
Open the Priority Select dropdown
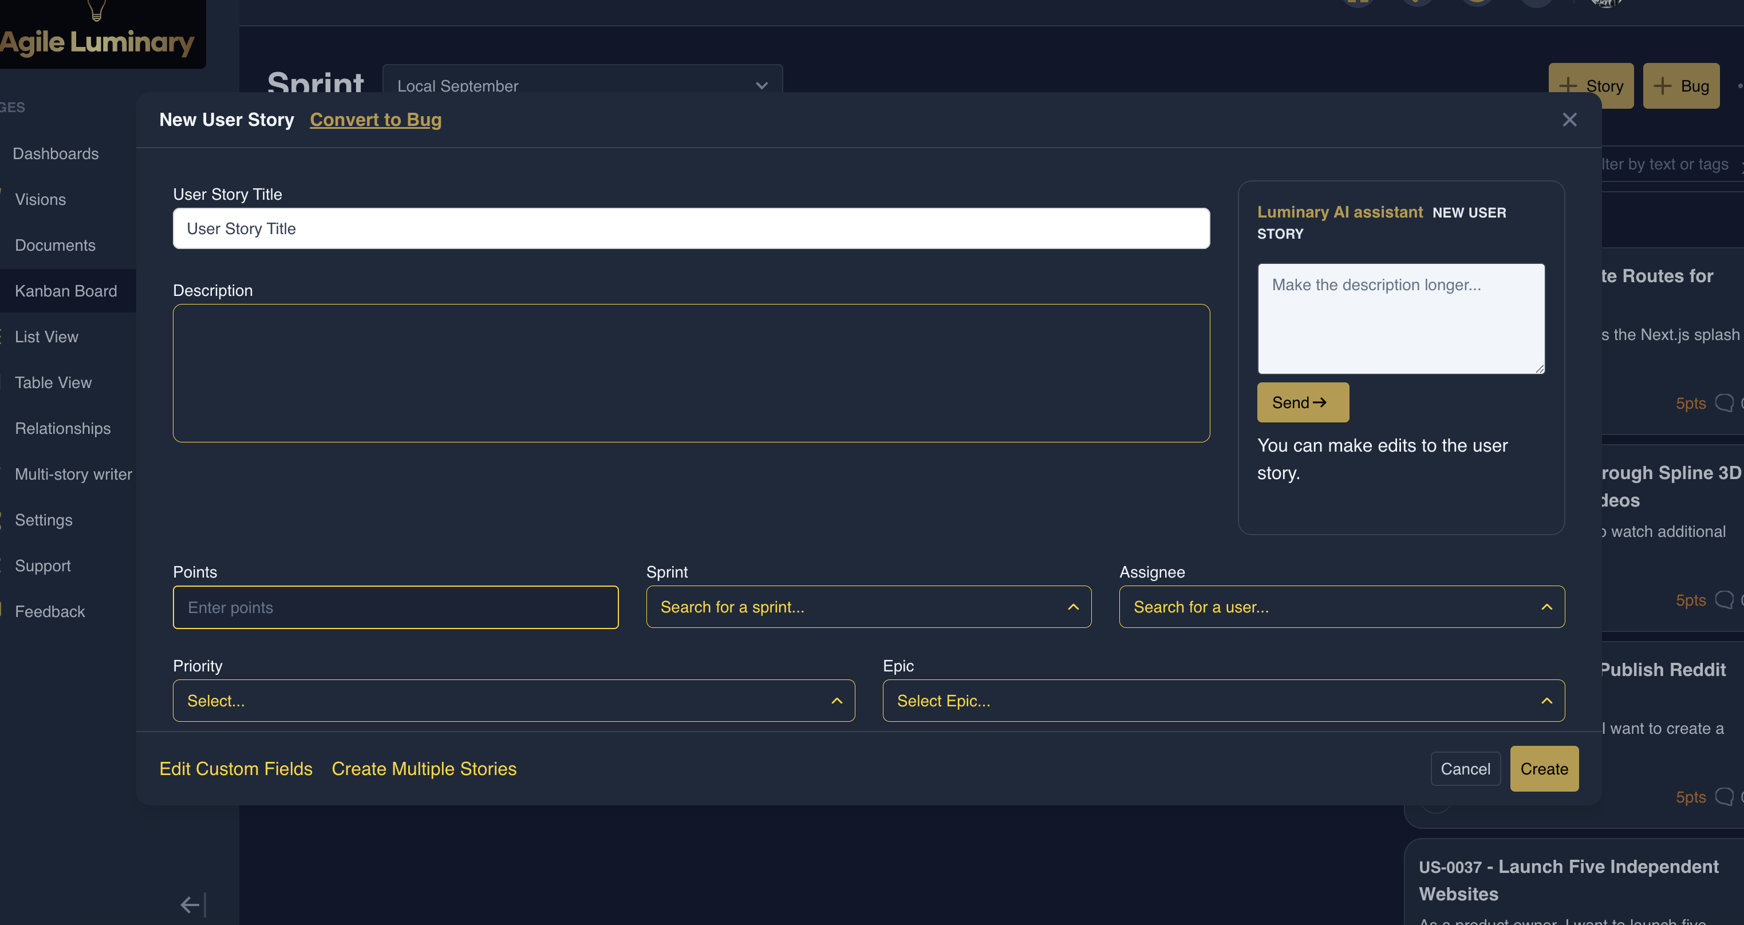pyautogui.click(x=514, y=701)
